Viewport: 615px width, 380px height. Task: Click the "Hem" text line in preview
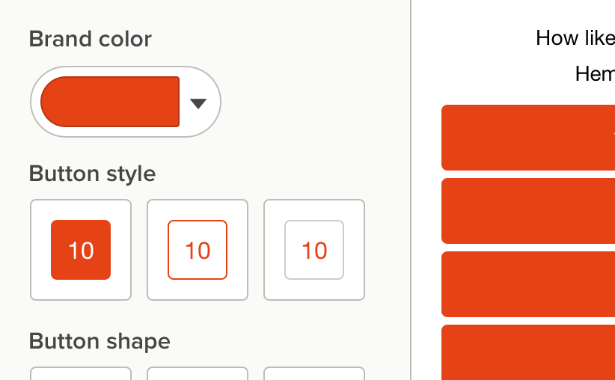(x=594, y=73)
